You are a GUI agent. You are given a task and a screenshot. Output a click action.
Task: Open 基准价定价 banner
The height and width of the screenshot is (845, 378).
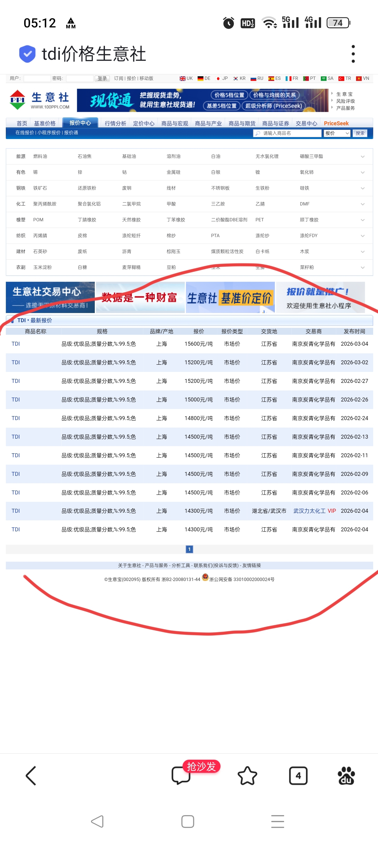[230, 297]
